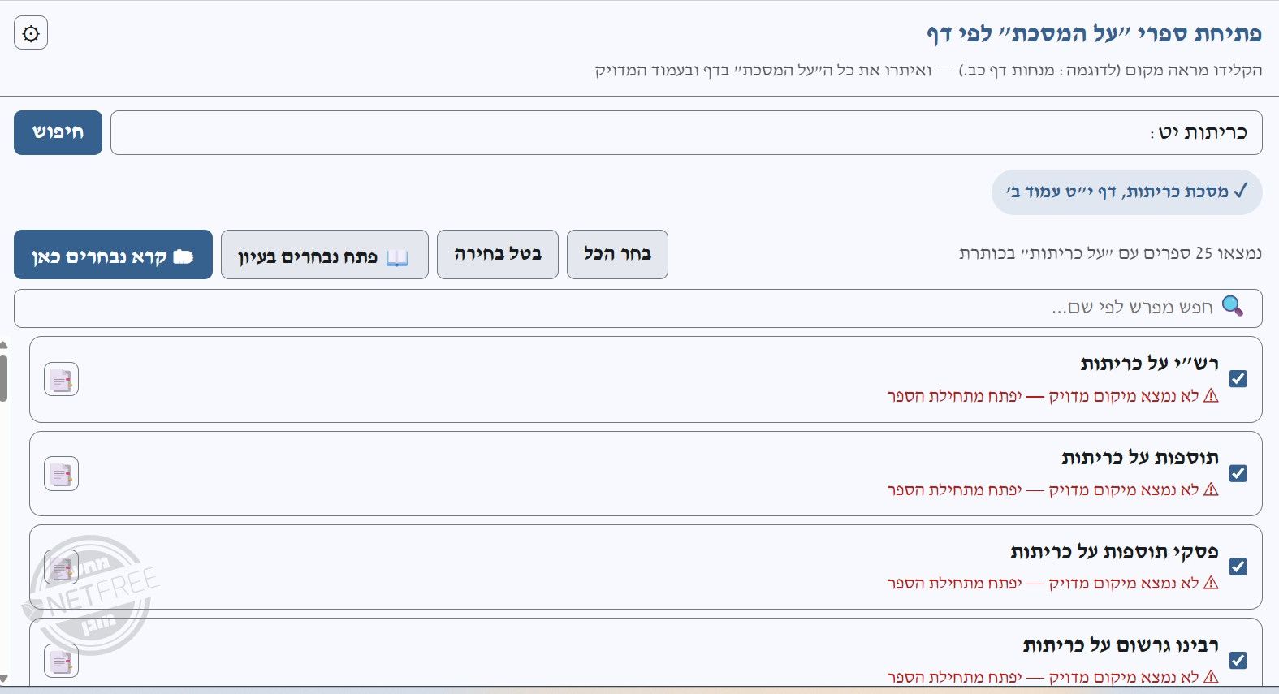Click the magnifier icon in commentator search
Screen dimensions: 1279x694
pyautogui.click(x=1233, y=306)
